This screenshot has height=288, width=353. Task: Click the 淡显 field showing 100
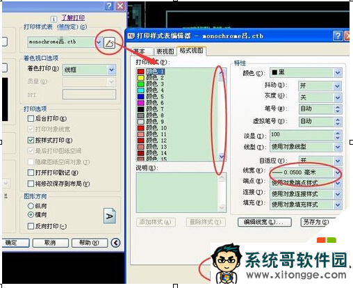(306, 136)
